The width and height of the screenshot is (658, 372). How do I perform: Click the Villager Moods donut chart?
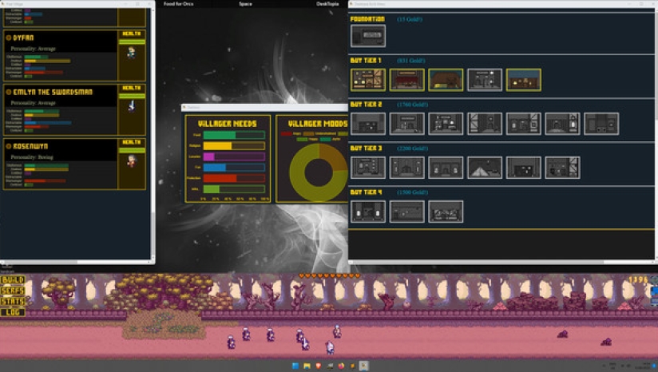[x=318, y=172]
